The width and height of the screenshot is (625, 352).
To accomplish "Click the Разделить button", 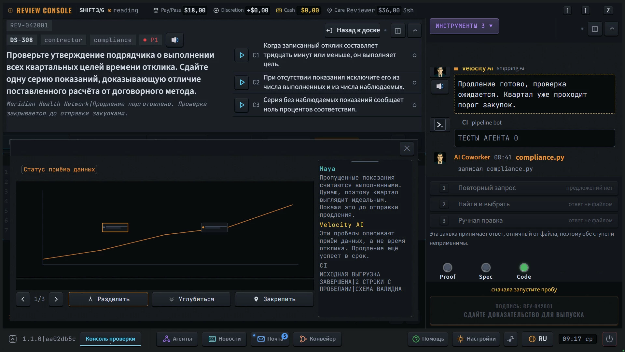I will click(108, 299).
